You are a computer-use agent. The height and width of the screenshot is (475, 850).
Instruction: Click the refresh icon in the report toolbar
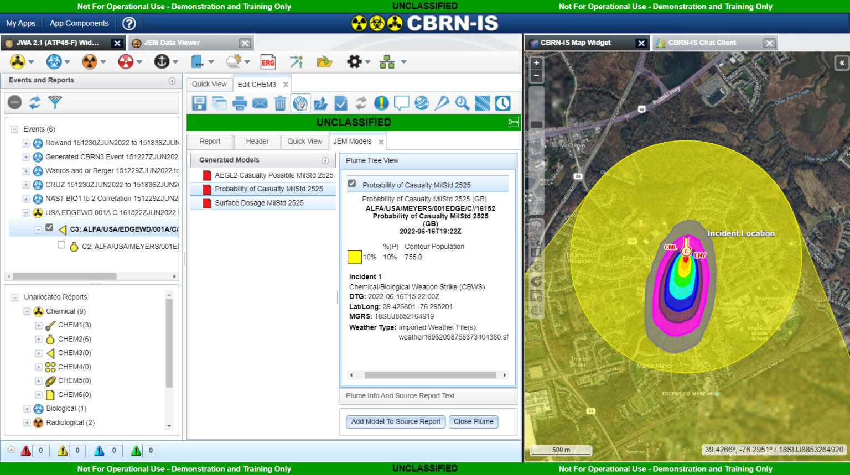click(x=361, y=103)
